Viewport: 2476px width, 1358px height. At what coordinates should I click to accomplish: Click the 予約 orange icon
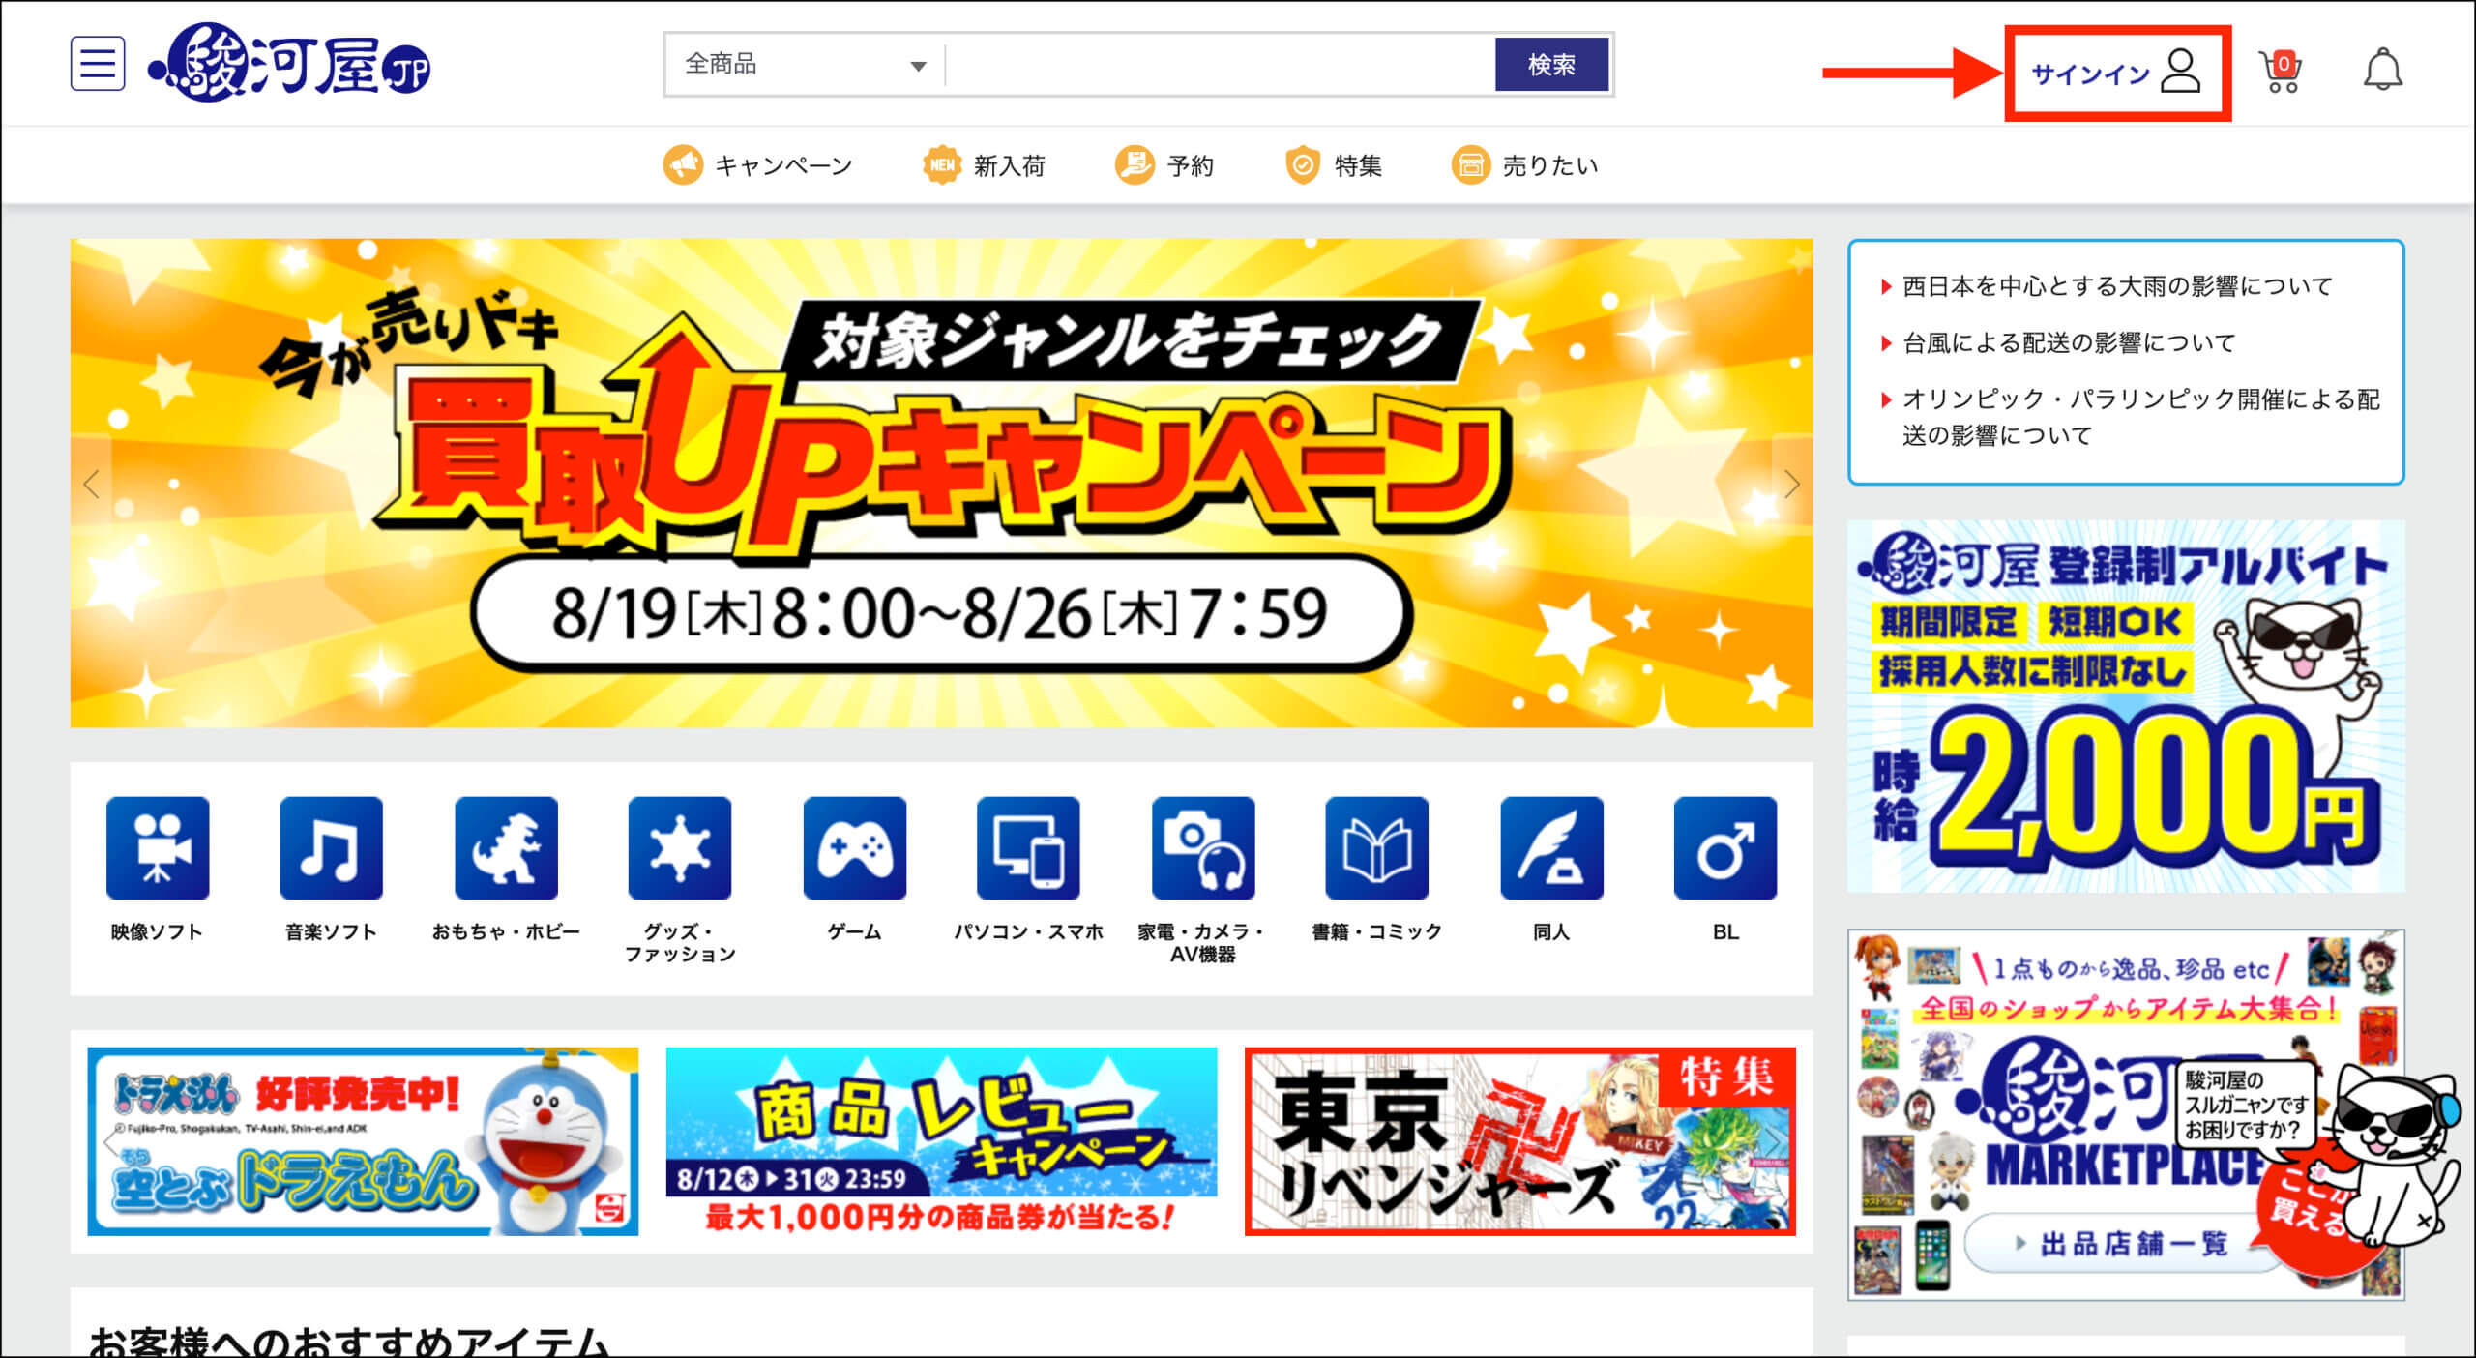coord(1135,165)
